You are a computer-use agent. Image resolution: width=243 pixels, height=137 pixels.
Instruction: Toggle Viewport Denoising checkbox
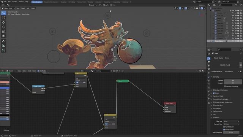pyautogui.click(x=225, y=86)
